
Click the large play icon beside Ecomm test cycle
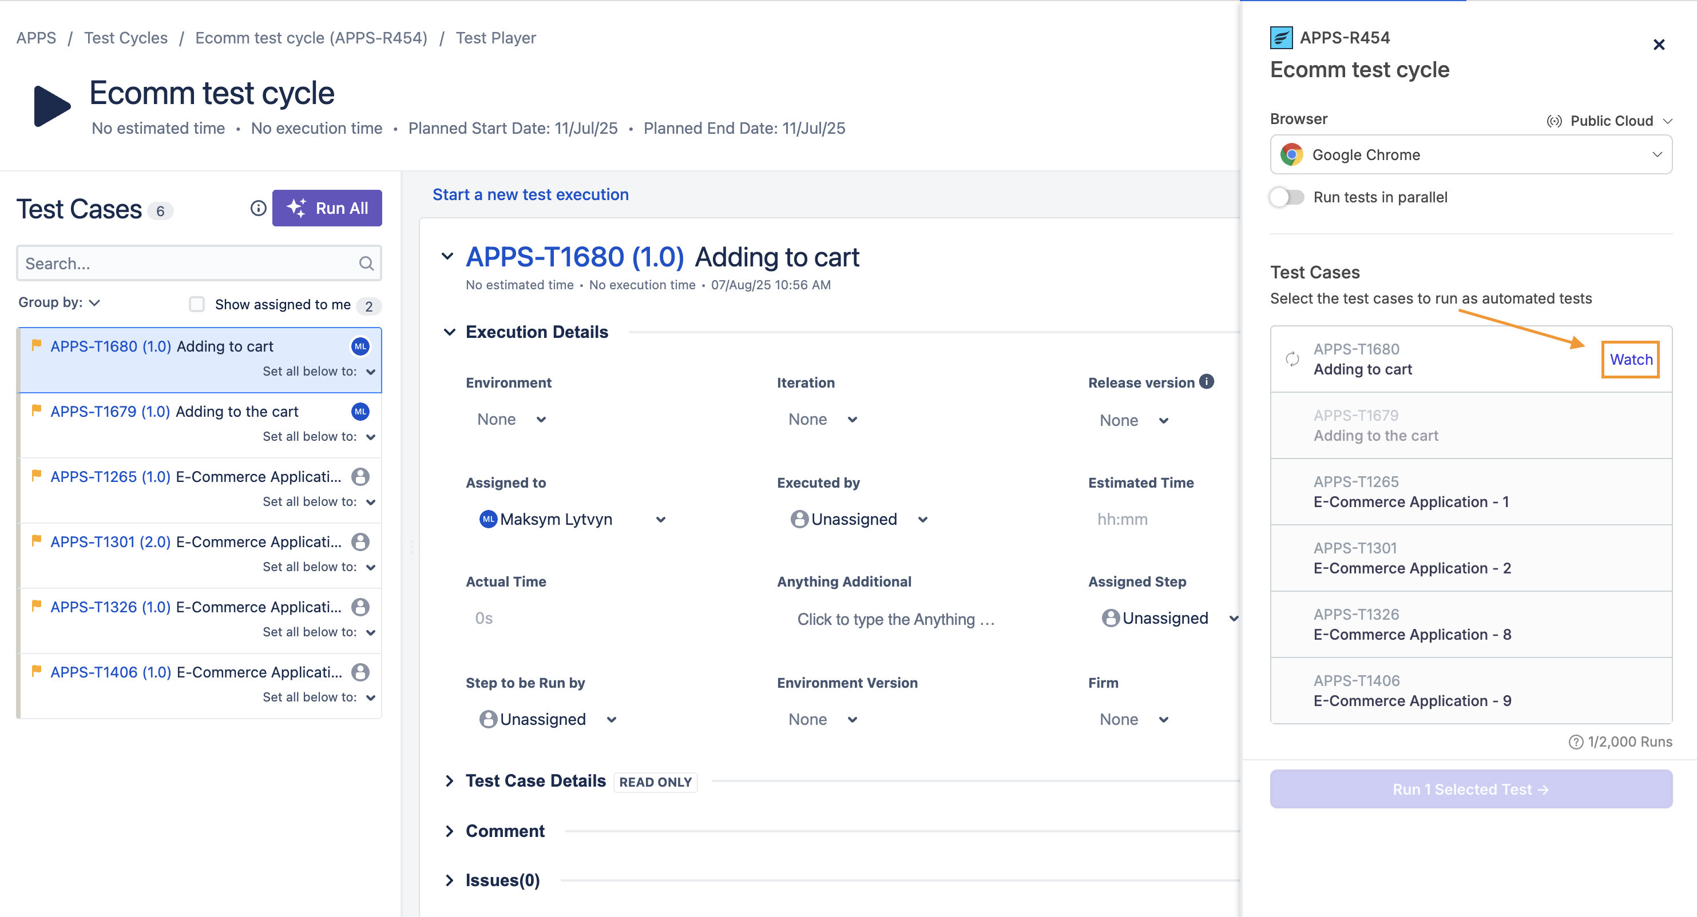51,105
